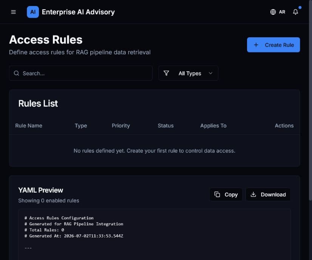Click the magnifier search icon
312x260 pixels.
tap(17, 73)
